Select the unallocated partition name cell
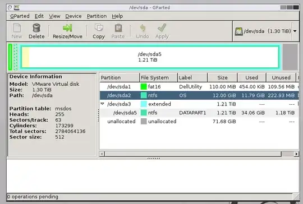Viewport: 303px width, 204px height. tap(121, 122)
